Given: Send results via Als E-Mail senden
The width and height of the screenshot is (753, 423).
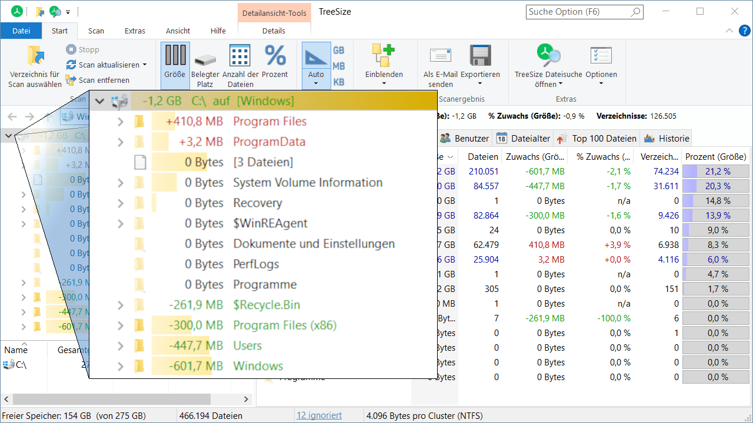Looking at the screenshot, I should point(441,67).
